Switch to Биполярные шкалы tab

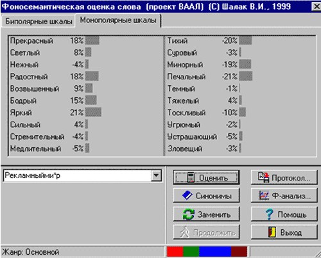39,21
